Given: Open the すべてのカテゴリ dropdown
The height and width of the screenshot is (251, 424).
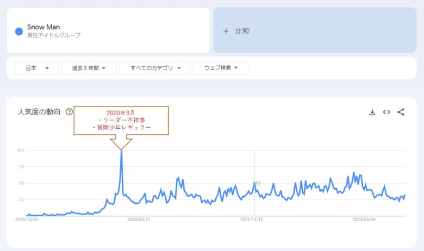Looking at the screenshot, I should pyautogui.click(x=155, y=68).
